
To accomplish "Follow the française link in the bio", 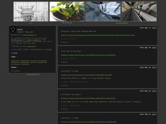I will pos(31,46).
